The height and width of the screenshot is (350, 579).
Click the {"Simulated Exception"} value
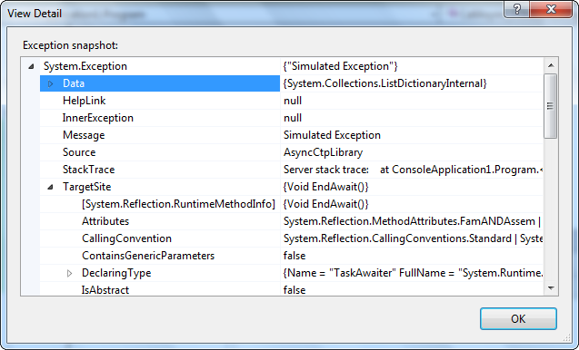click(x=340, y=66)
